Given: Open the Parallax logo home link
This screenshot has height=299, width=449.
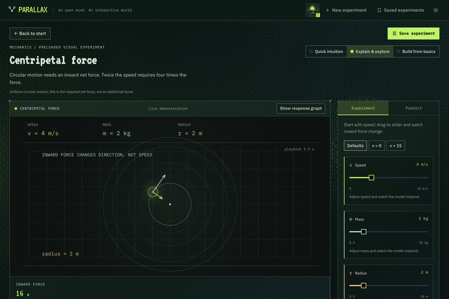Looking at the screenshot, I should click(28, 9).
